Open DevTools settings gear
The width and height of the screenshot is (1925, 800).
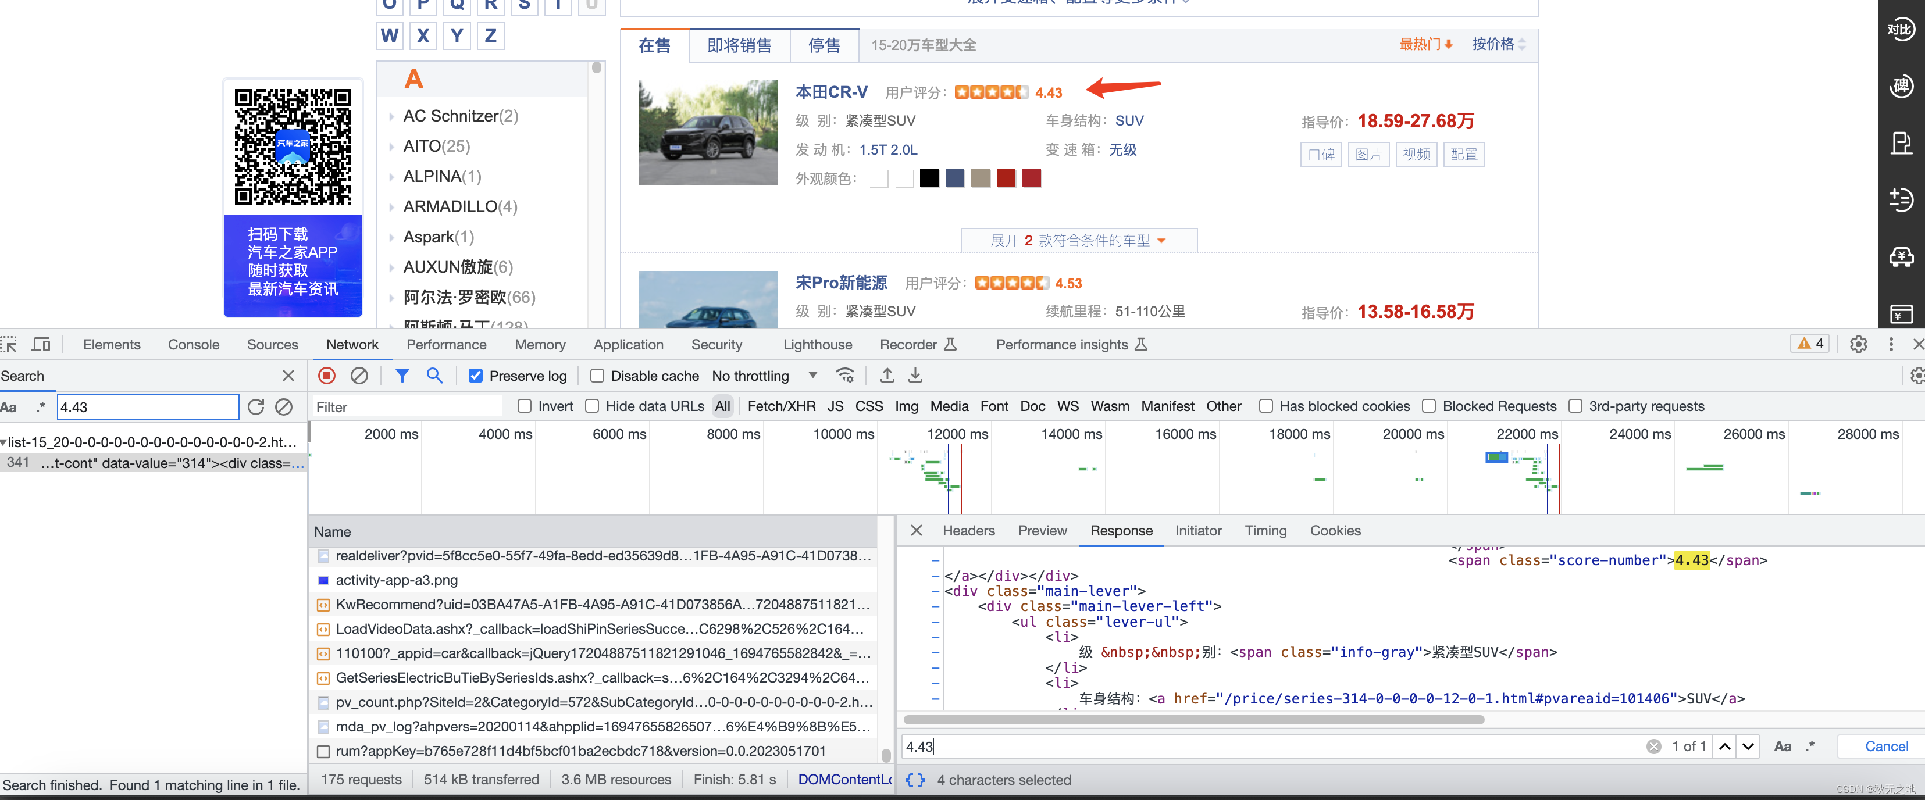(x=1858, y=344)
